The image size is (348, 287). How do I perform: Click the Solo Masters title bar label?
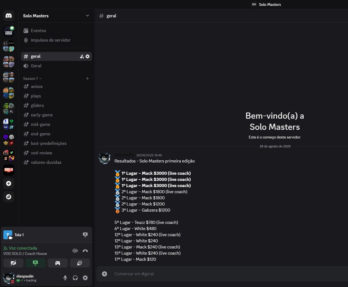click(270, 4)
